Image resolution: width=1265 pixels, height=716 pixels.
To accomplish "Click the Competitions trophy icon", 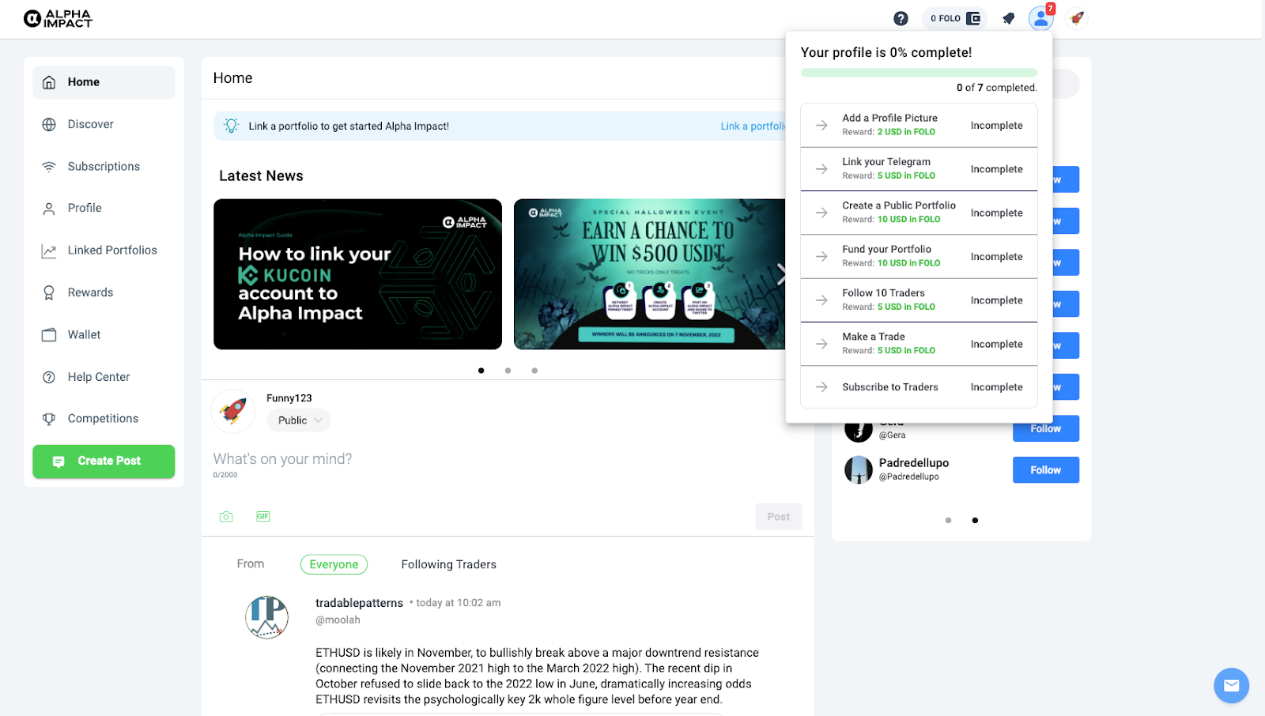I will pyautogui.click(x=49, y=419).
